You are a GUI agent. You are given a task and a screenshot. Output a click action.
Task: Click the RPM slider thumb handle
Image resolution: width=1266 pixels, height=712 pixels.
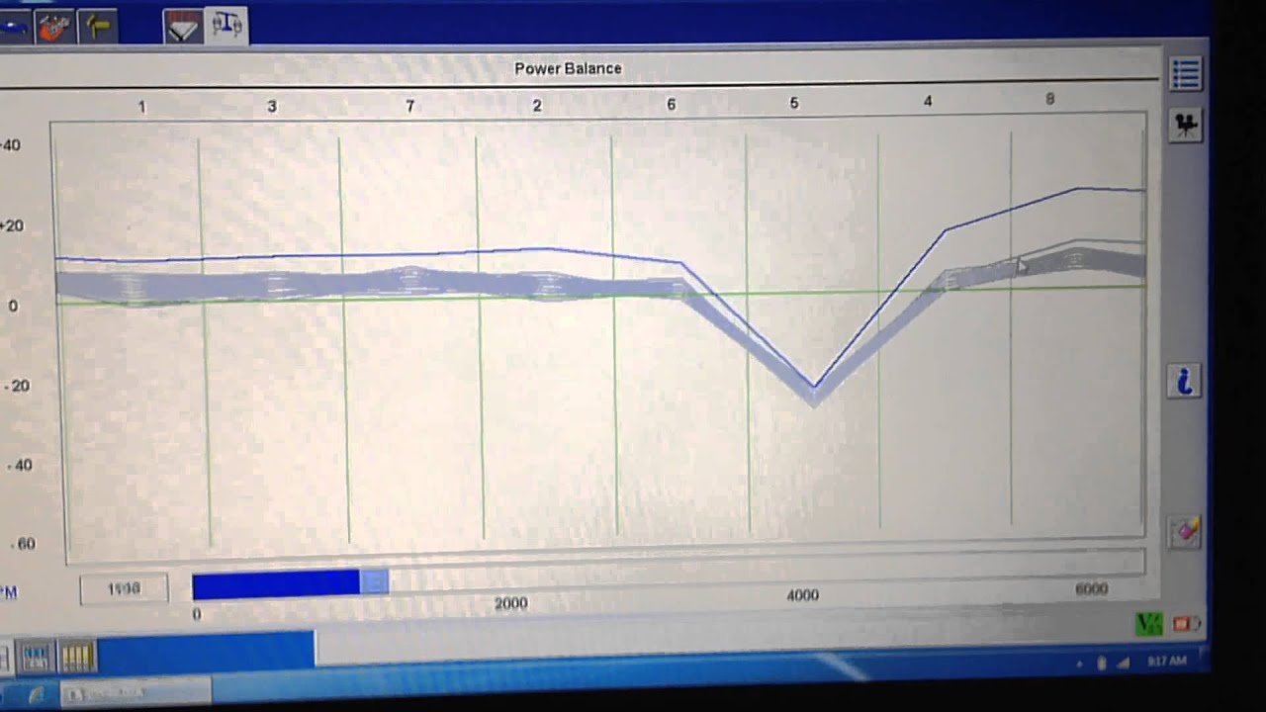[374, 583]
